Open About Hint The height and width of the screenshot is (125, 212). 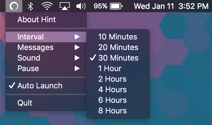46,19
